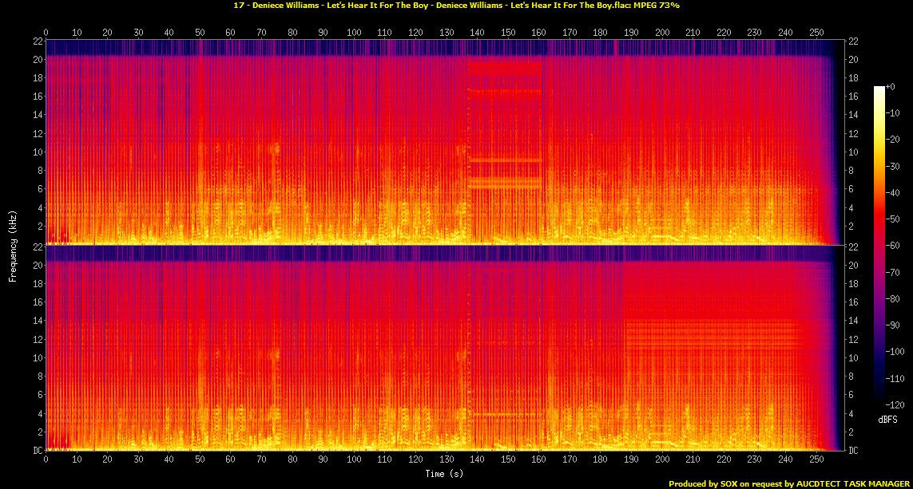Click the spectrogram file title text
The image size is (913, 489).
(x=456, y=6)
